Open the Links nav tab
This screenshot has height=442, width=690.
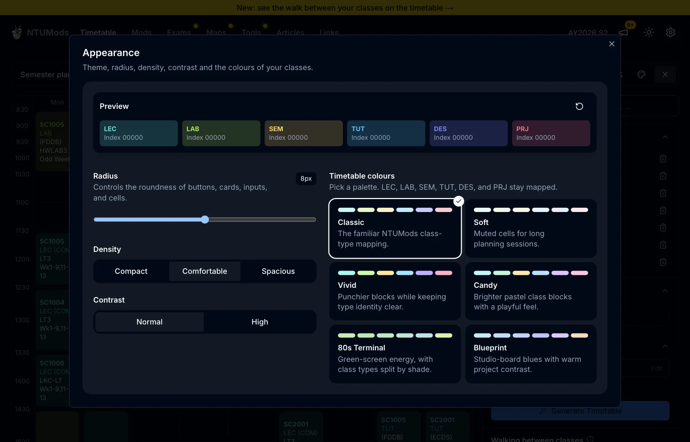pyautogui.click(x=329, y=33)
